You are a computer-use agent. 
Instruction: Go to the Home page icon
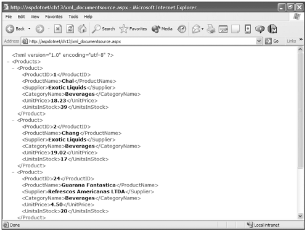[x=82, y=28]
